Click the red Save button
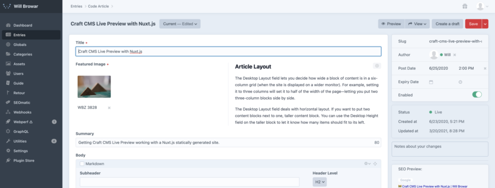 (x=473, y=24)
